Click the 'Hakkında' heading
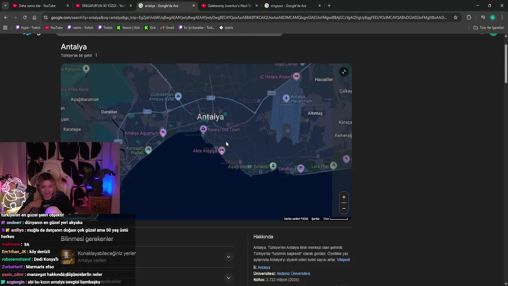This screenshot has width=508, height=286. [x=263, y=237]
